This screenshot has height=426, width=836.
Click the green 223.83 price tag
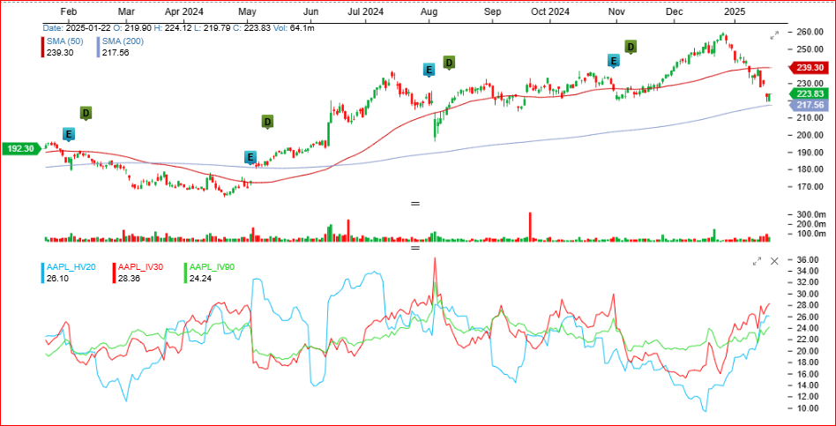click(809, 93)
